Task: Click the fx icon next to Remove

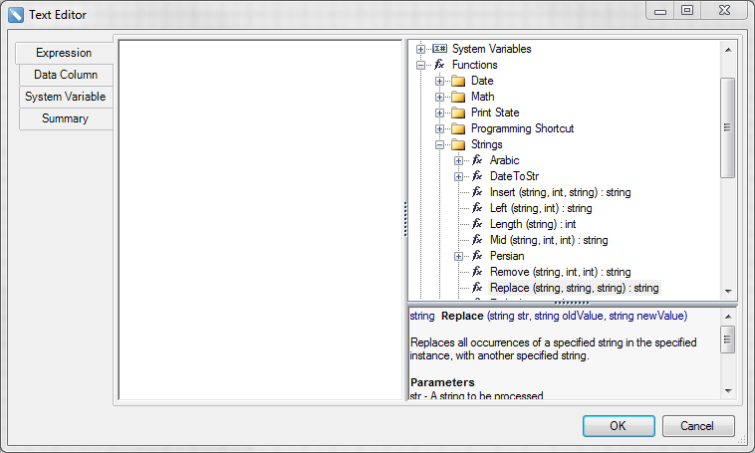Action: 477,272
